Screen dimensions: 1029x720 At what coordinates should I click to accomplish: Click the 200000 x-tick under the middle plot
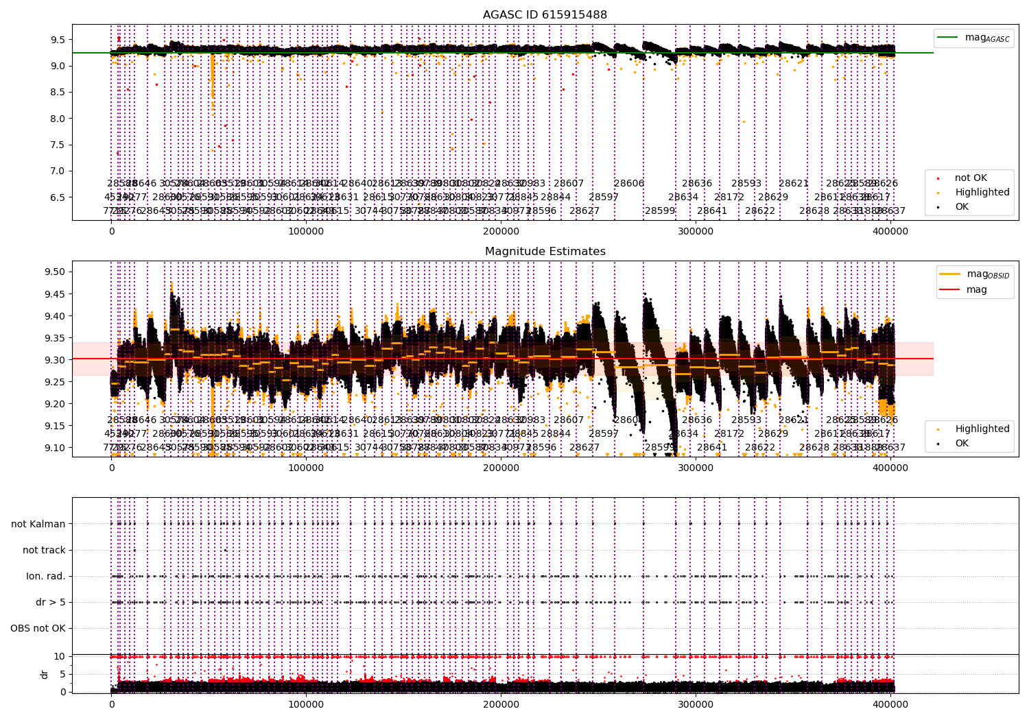[501, 468]
